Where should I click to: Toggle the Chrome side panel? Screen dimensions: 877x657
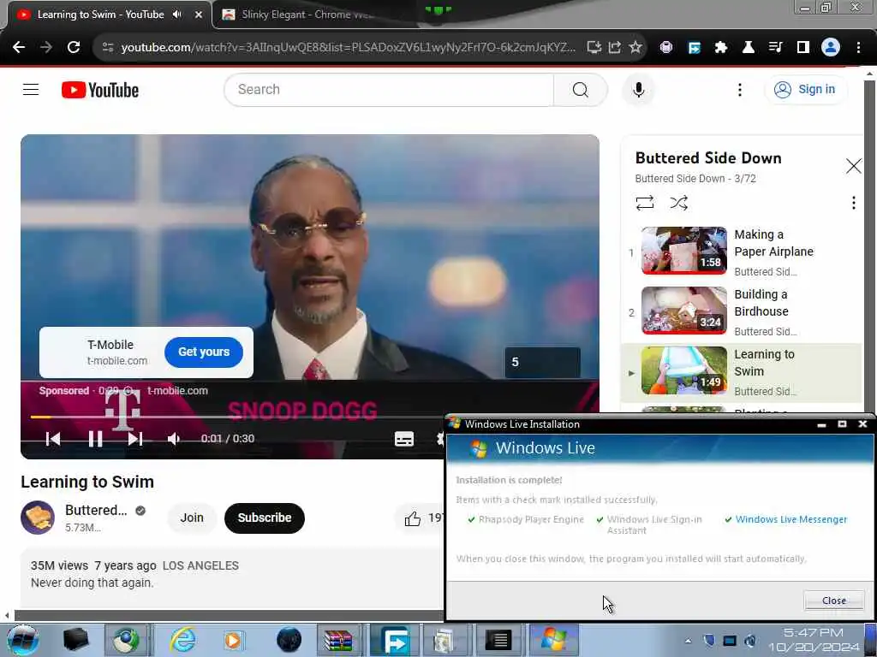pos(803,48)
